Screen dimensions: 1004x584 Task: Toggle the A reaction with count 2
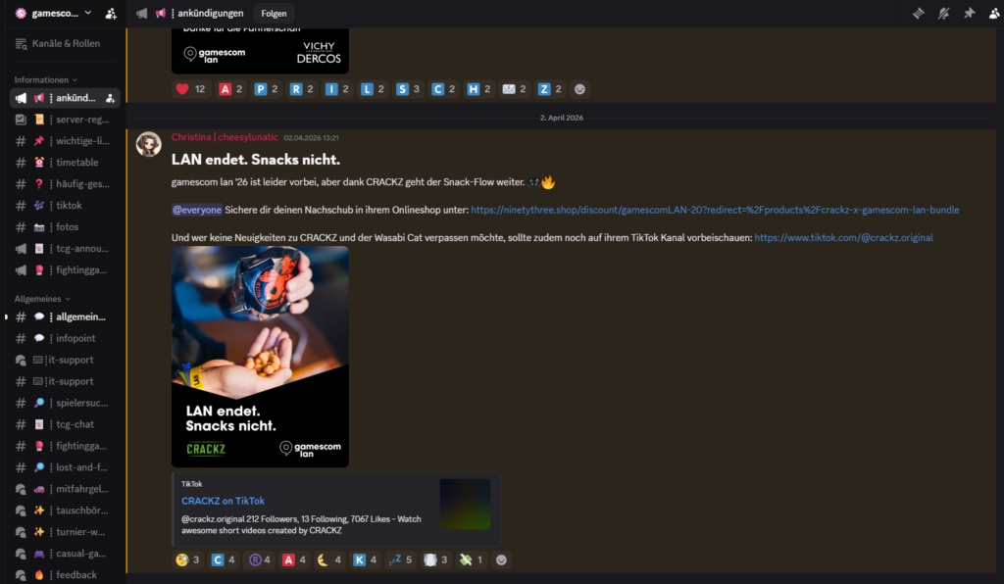click(230, 89)
